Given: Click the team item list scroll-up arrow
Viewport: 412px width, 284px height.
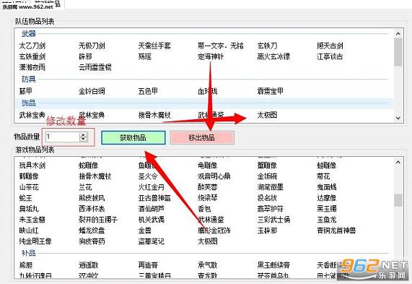Looking at the screenshot, I should [x=398, y=34].
